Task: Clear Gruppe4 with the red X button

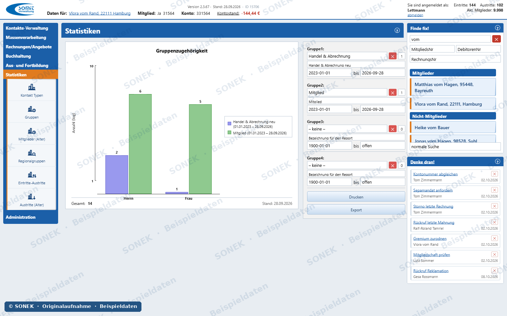Action: tap(393, 165)
